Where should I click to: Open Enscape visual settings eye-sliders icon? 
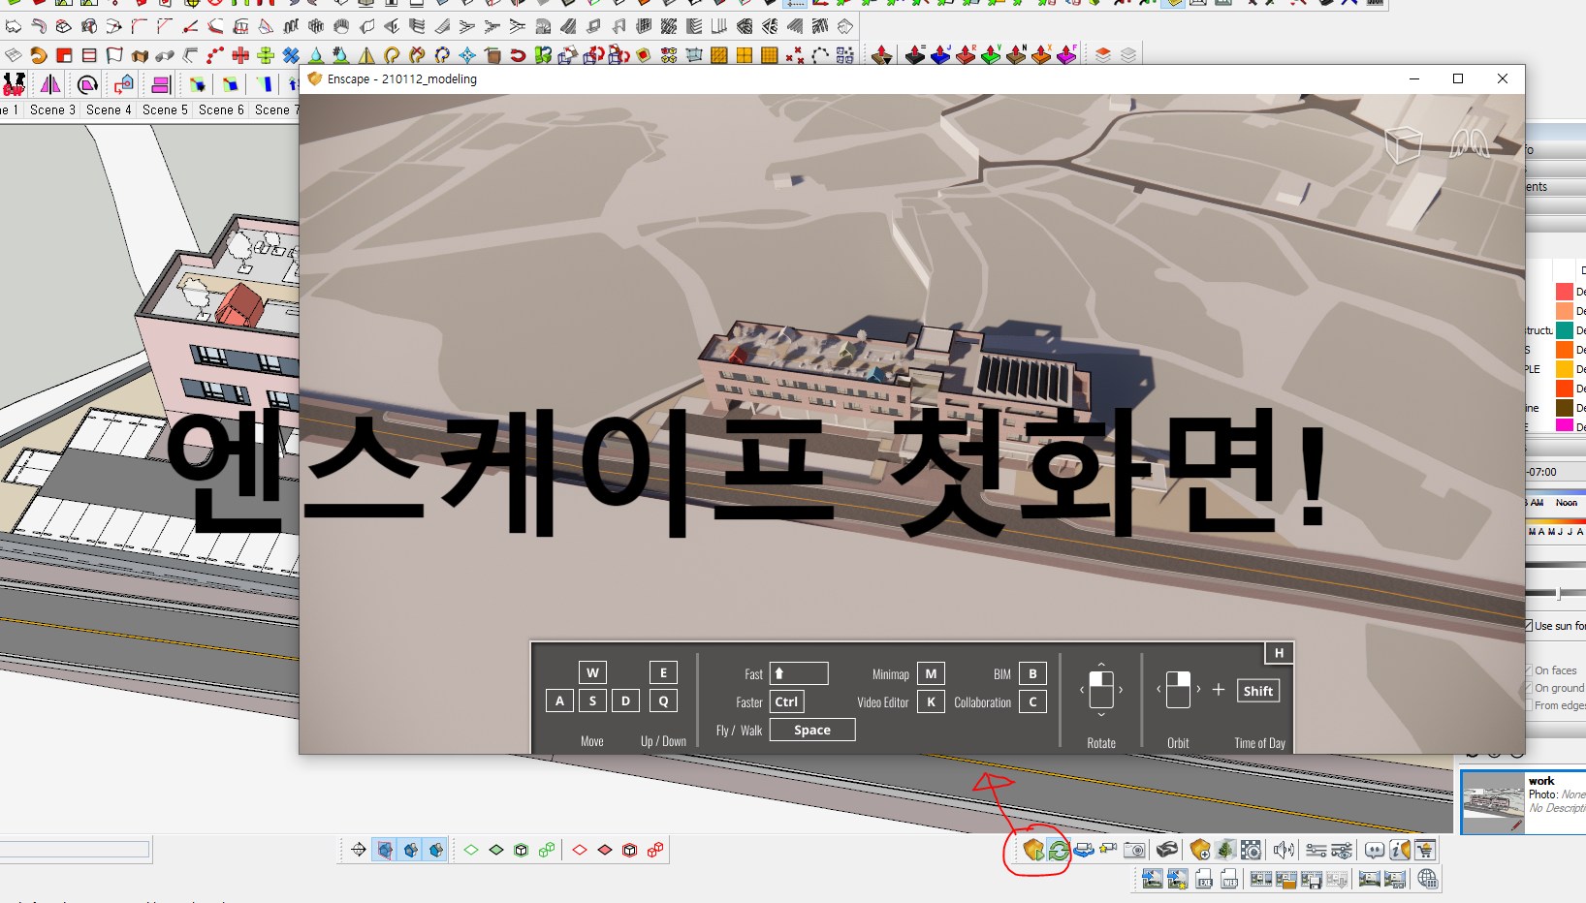click(x=1342, y=850)
